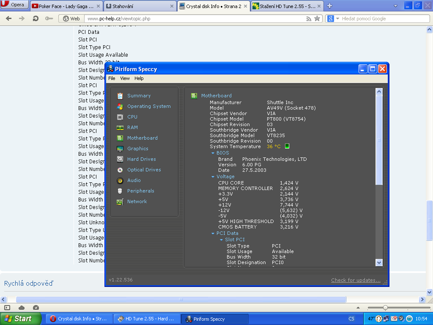Click the Google search input field
Image resolution: width=433 pixels, height=325 pixels.
385,19
